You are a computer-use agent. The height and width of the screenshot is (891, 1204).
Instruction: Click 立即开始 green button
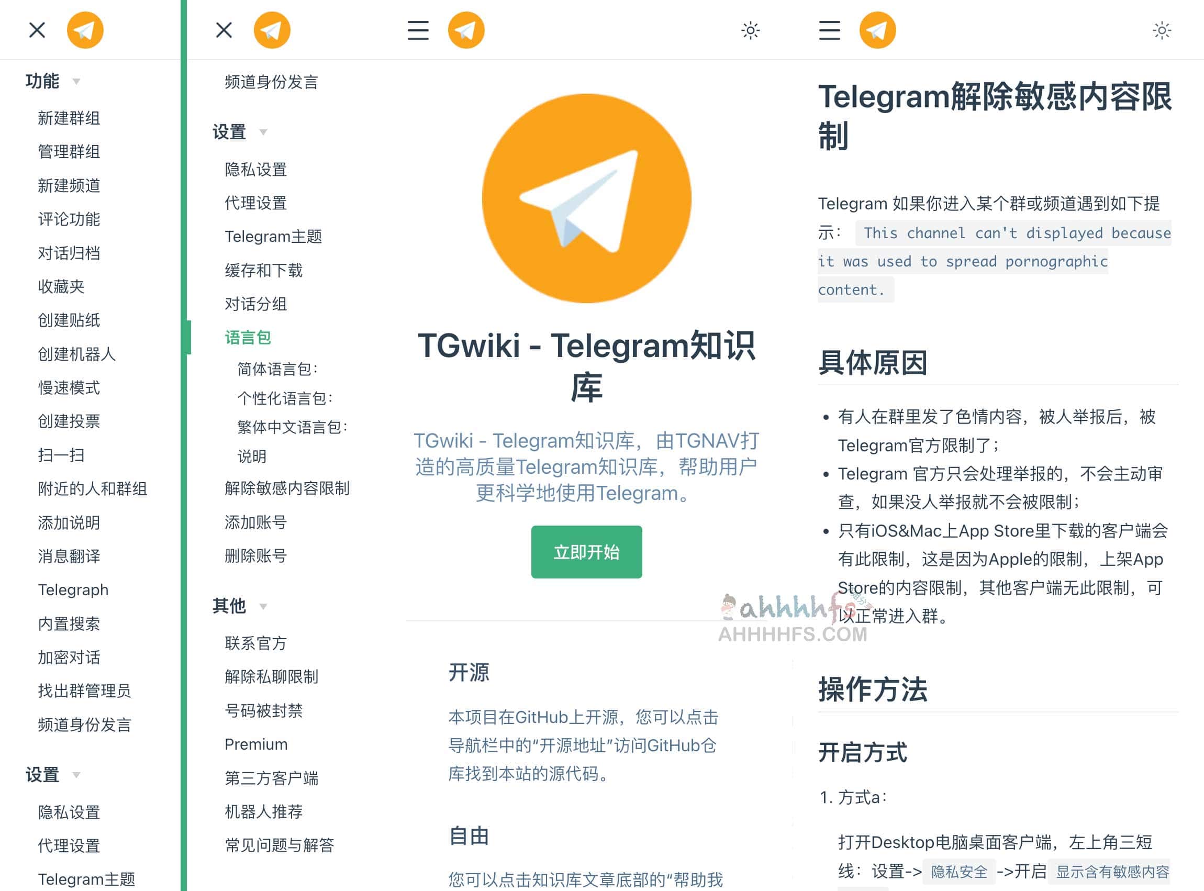pos(587,554)
